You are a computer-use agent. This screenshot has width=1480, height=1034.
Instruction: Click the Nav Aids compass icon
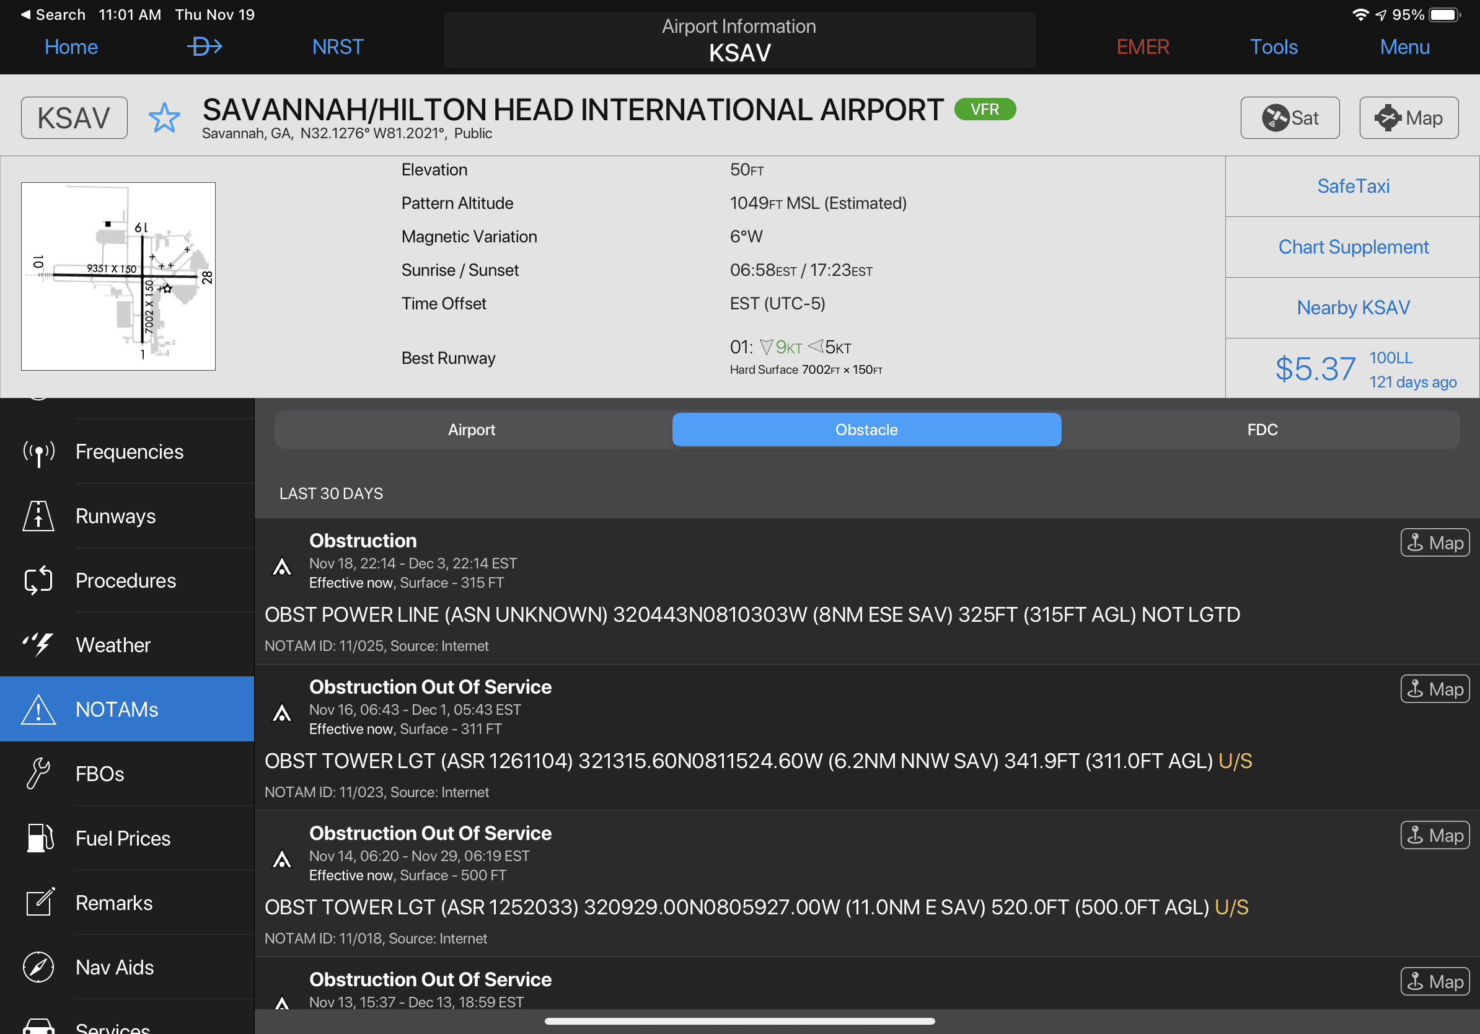[x=38, y=967]
